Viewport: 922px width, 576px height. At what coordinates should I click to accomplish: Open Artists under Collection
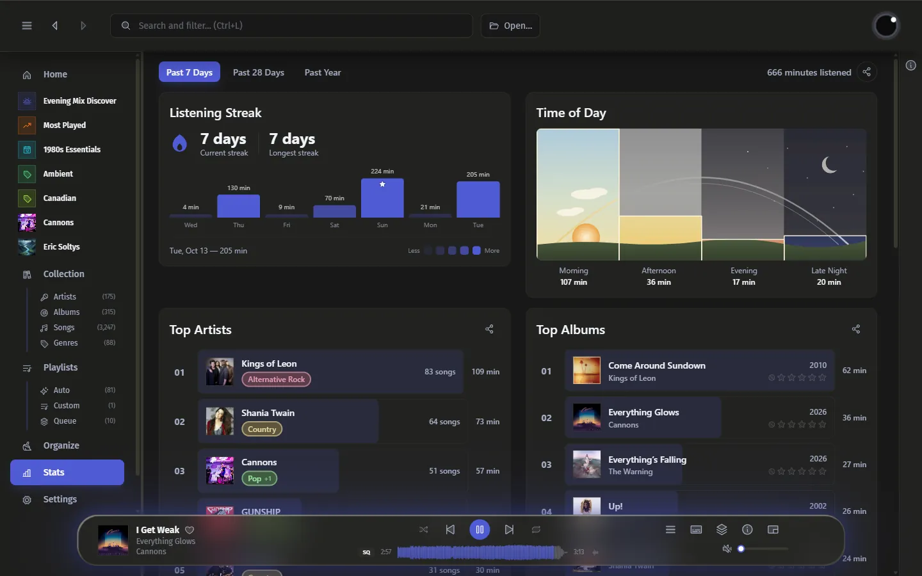(x=77, y=297)
